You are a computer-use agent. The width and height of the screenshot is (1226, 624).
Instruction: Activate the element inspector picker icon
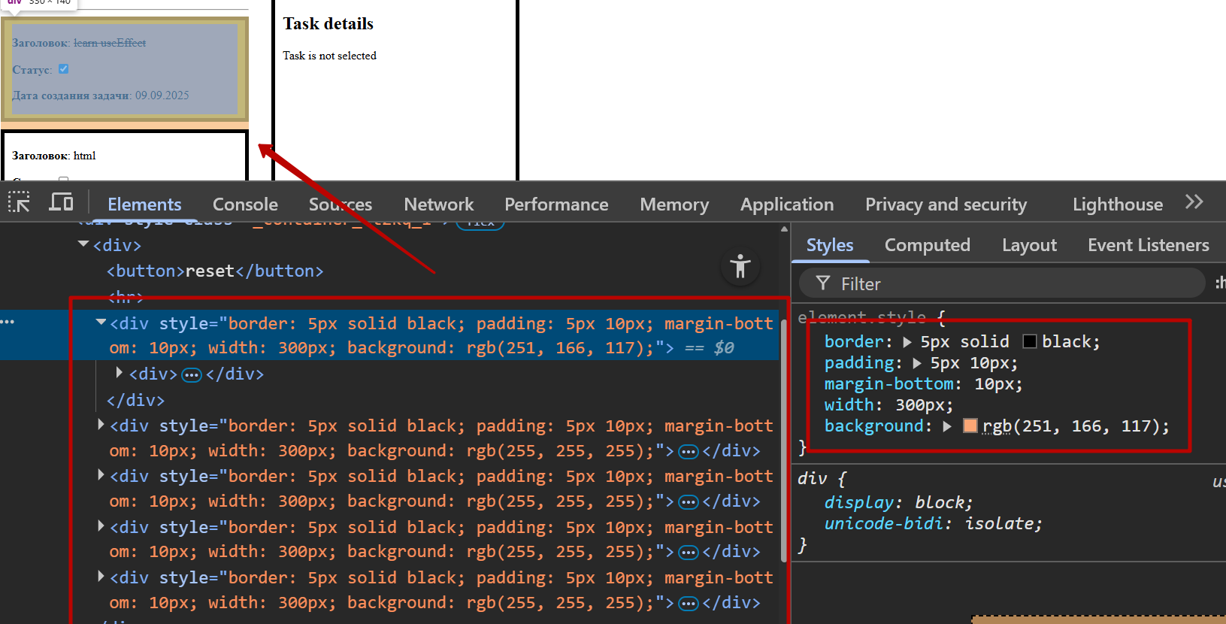[x=19, y=202]
